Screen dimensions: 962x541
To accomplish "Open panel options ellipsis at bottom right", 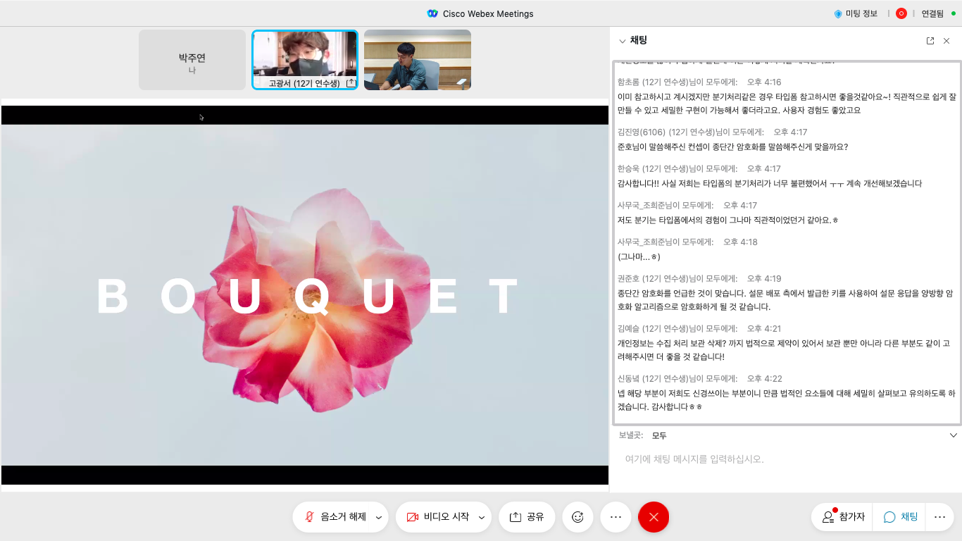I will [939, 517].
